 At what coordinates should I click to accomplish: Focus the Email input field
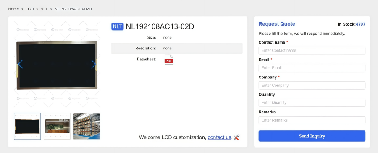[x=312, y=68]
